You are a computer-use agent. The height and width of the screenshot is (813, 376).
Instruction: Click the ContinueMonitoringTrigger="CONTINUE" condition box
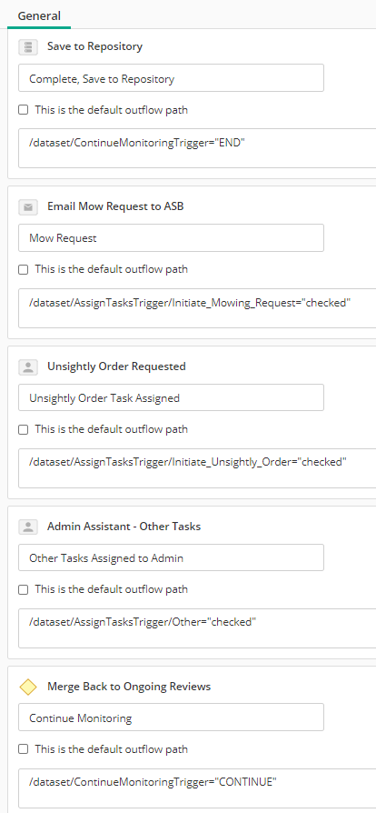[197, 788]
